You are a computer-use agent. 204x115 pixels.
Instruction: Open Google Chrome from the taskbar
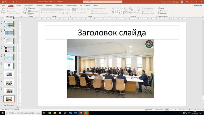point(49,113)
